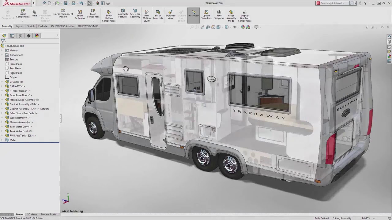Switch to the 3D Views bottom tab
The image size is (392, 220).
coord(32,215)
